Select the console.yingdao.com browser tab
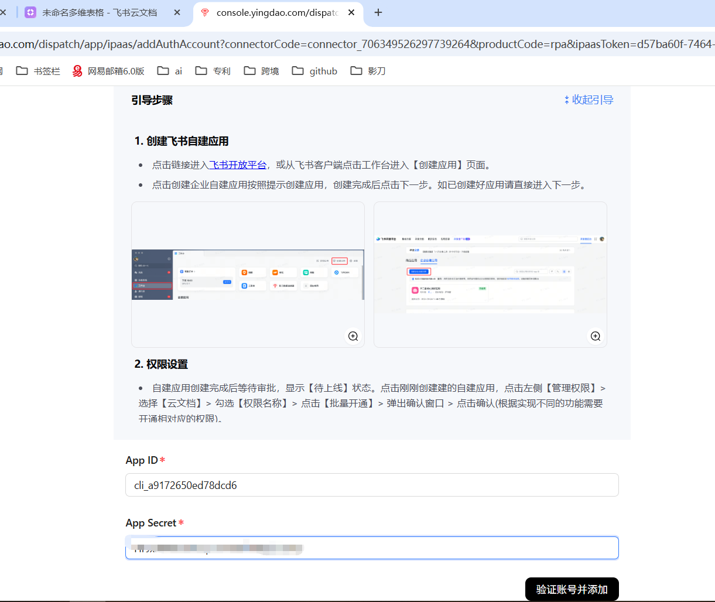The image size is (715, 602). (x=278, y=12)
